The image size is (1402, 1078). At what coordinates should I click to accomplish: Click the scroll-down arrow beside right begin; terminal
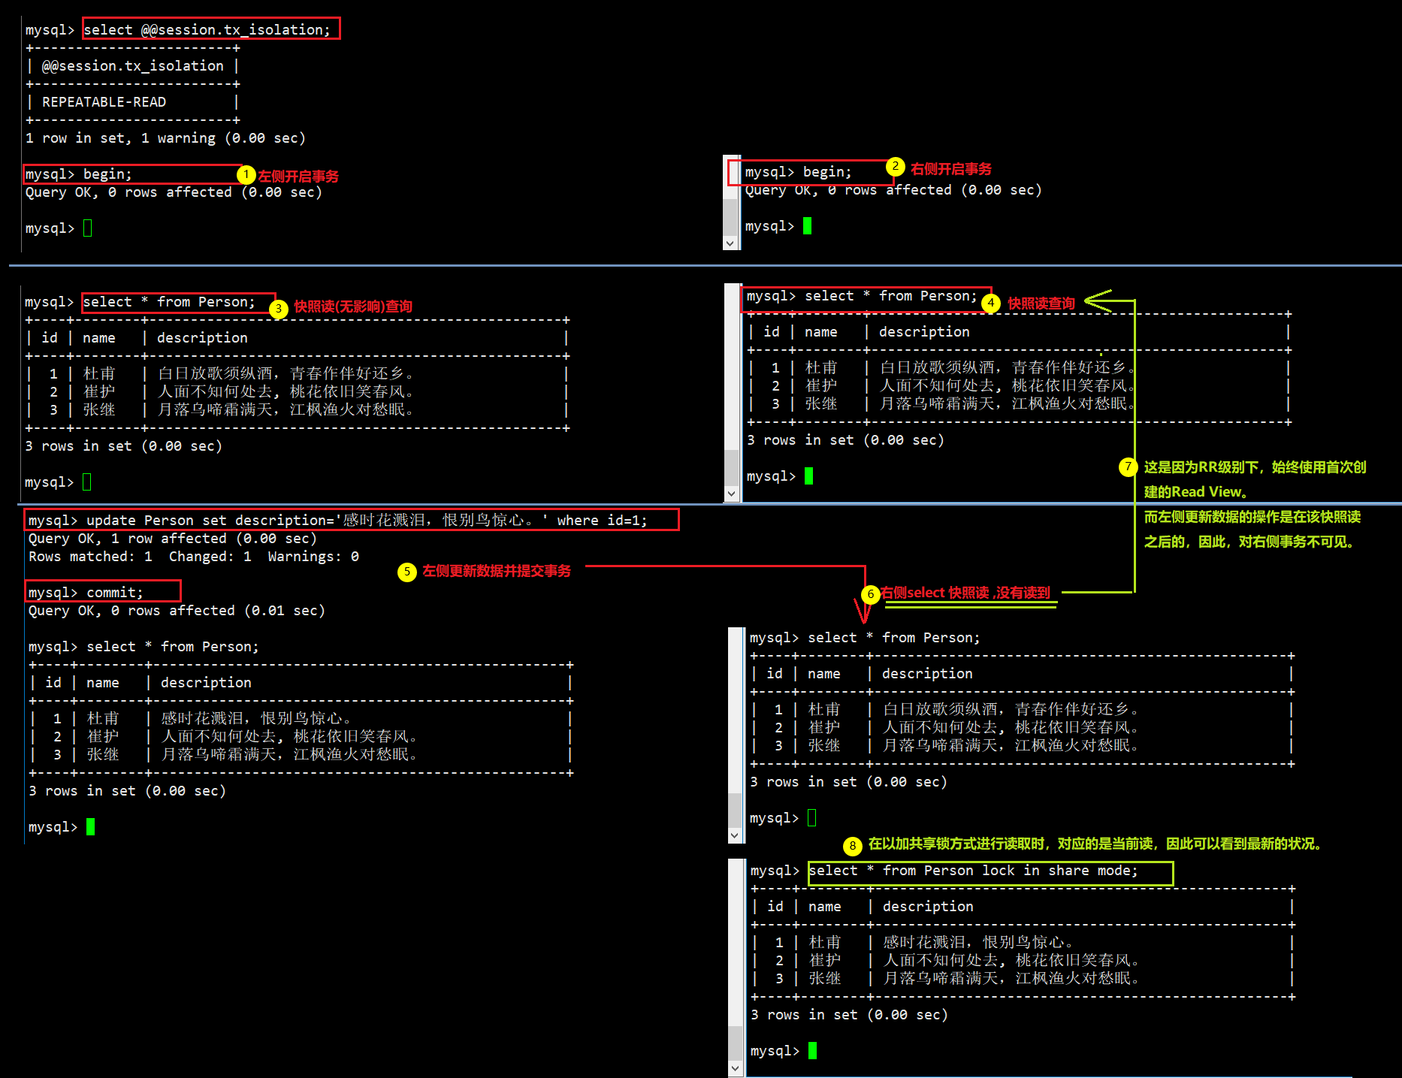(730, 243)
